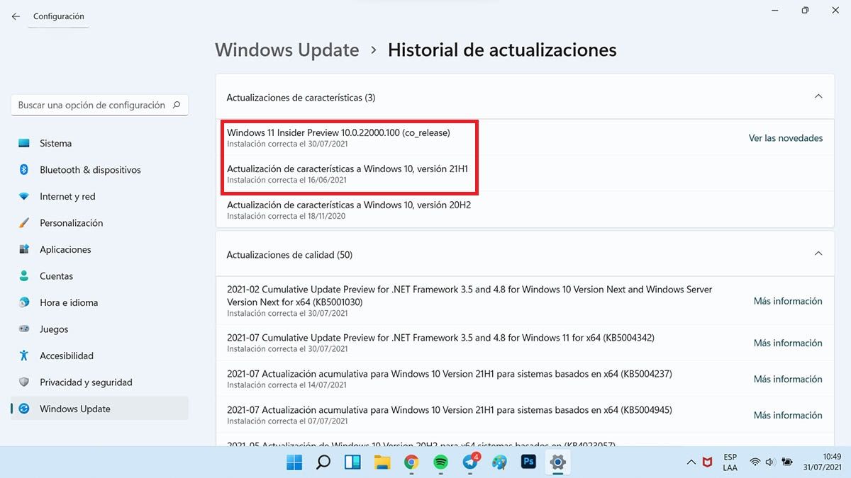Select the Windows 10 versión 20H2 feature update

pos(349,205)
